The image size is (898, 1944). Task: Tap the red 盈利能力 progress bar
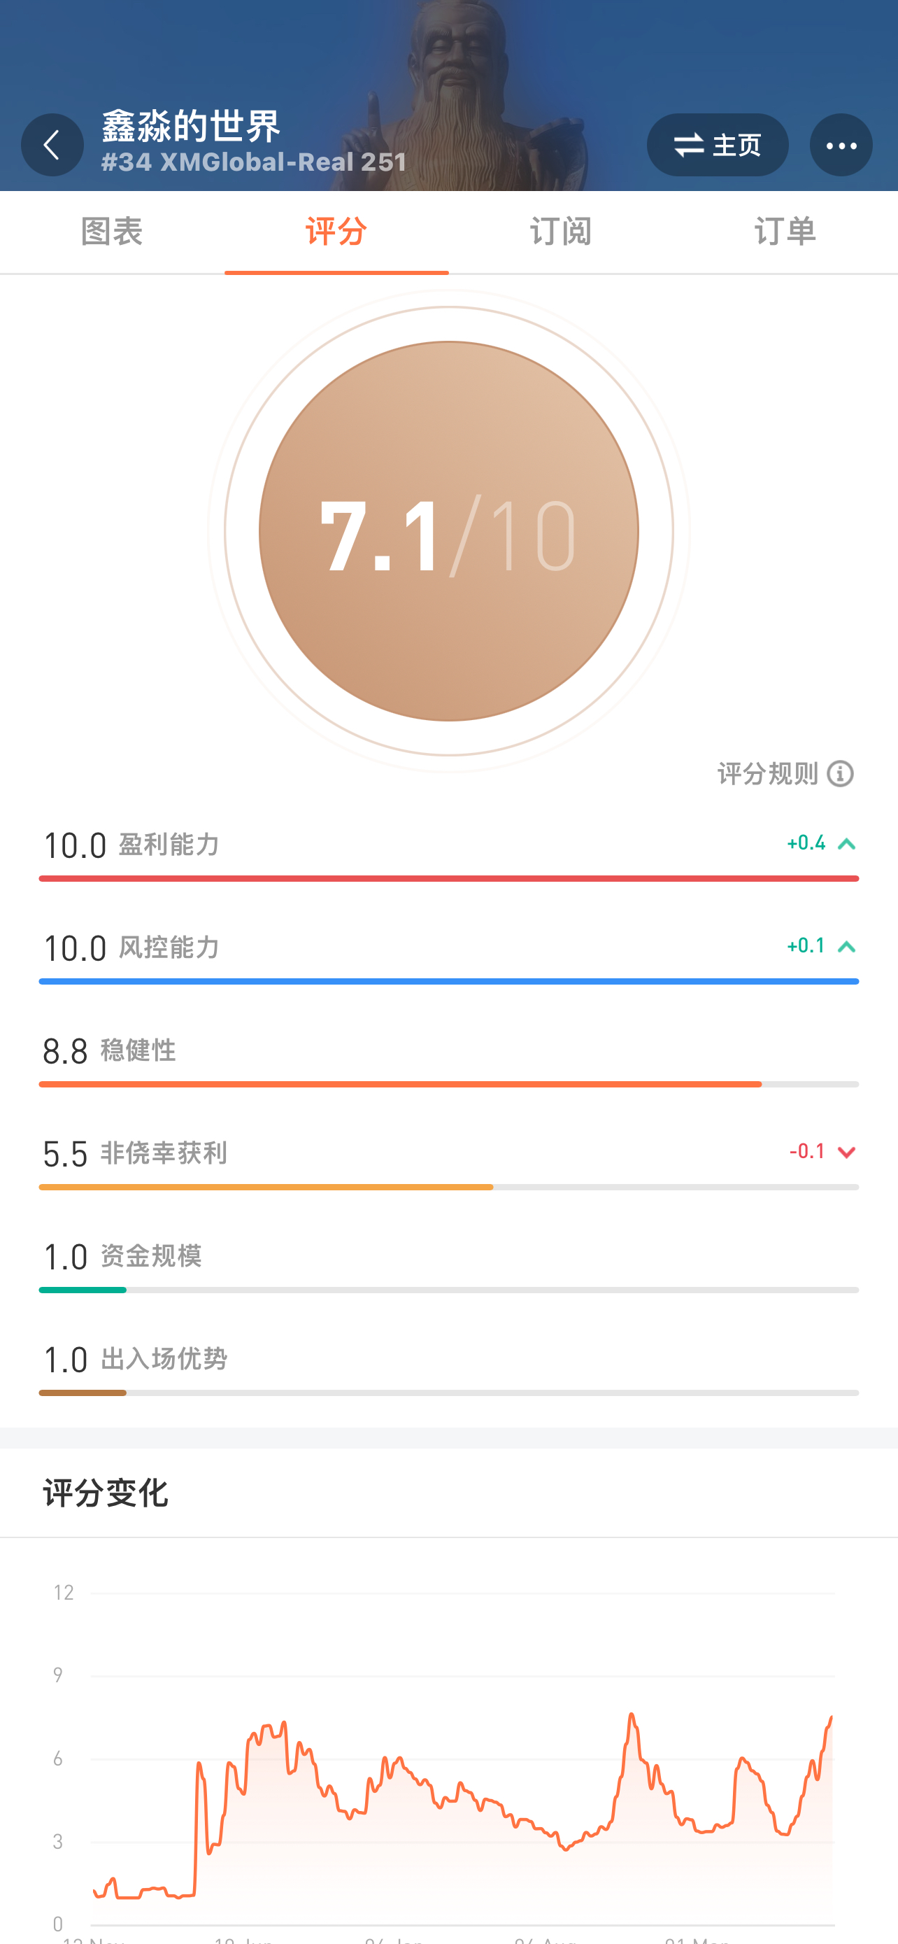click(448, 878)
